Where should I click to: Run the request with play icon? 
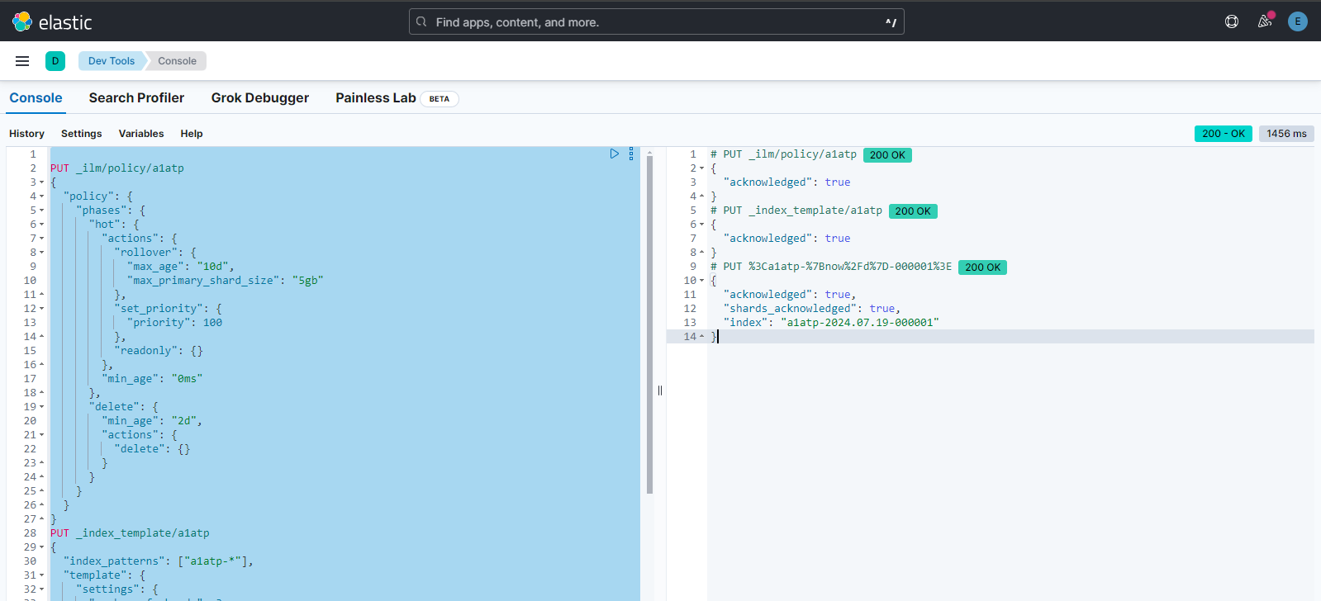(x=614, y=154)
